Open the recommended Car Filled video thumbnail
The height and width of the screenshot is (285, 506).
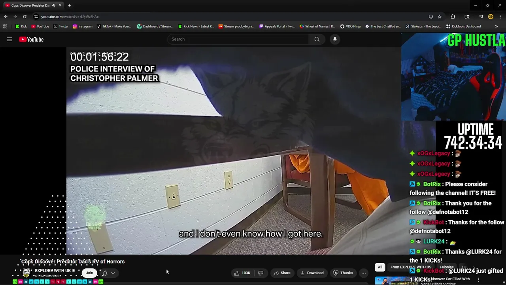coord(395,280)
